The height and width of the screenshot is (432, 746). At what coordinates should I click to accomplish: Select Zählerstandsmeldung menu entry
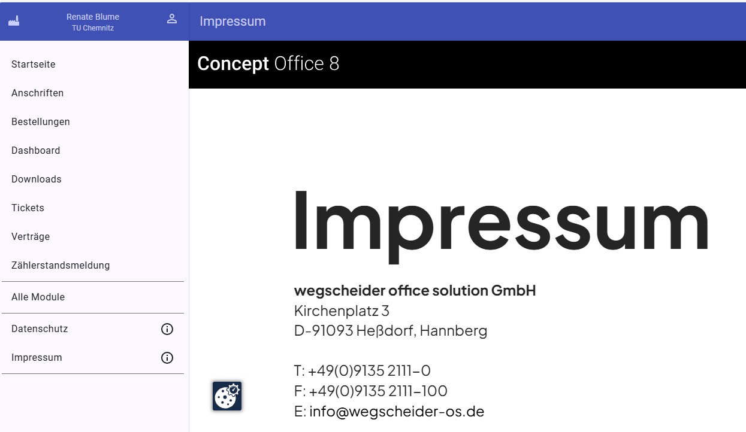pos(93,266)
